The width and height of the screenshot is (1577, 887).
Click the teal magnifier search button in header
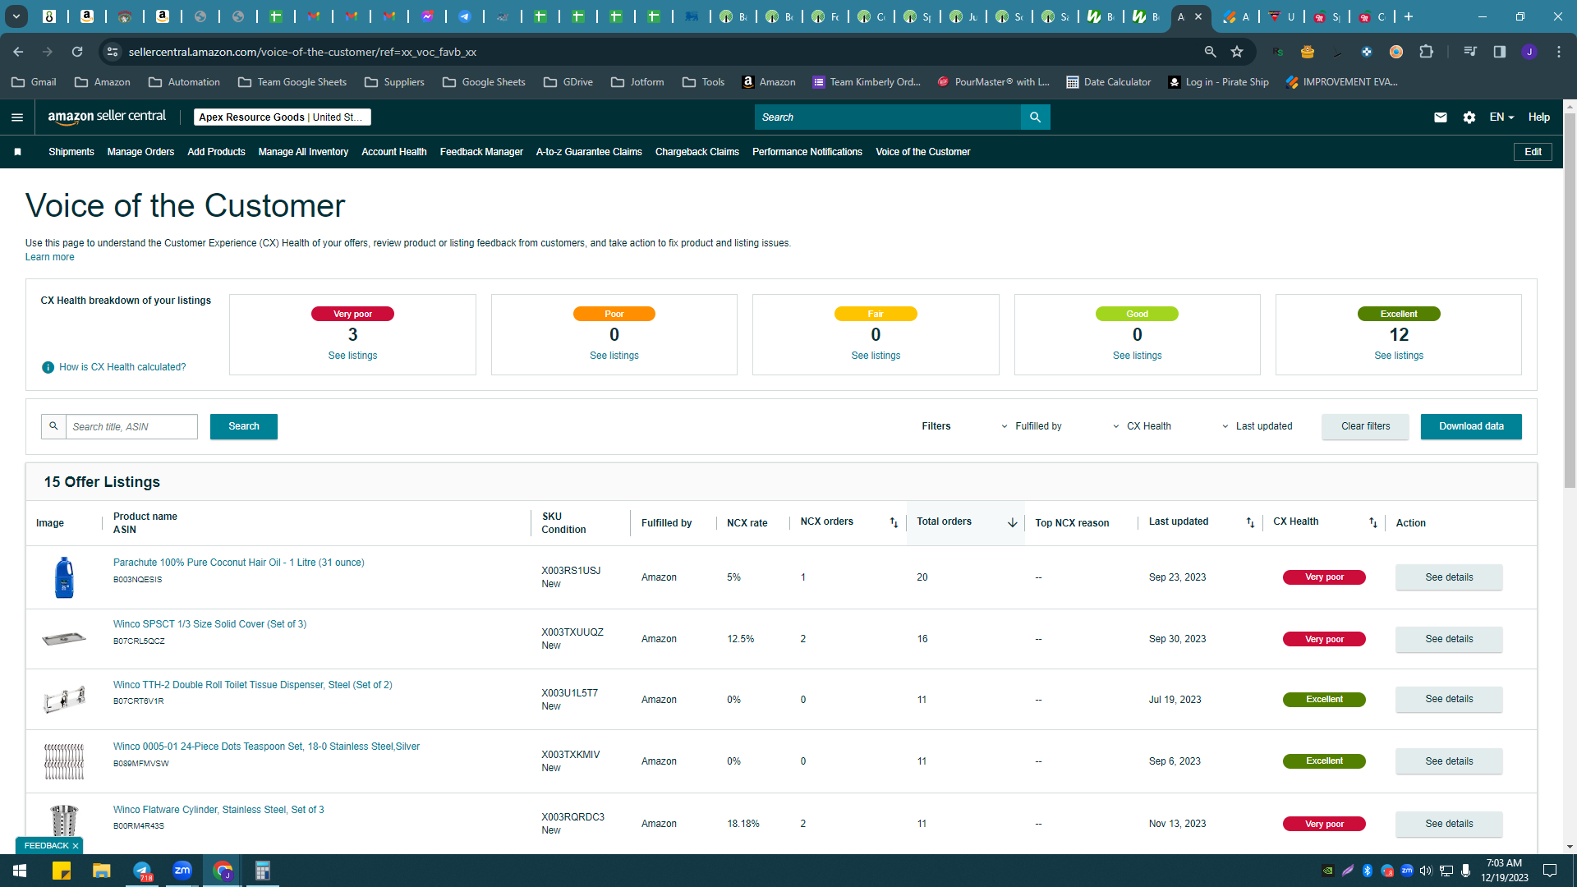(1035, 117)
